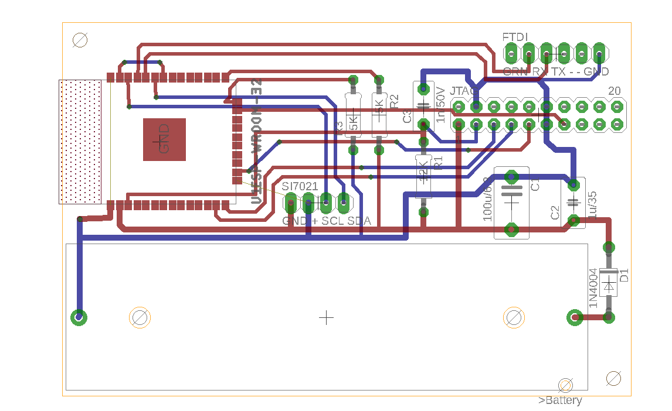This screenshot has width=672, height=411.
Task: Select the battery holder right terminal pad
Action: pos(574,317)
